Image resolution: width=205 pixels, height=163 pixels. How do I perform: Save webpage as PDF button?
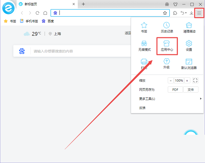(x=175, y=90)
